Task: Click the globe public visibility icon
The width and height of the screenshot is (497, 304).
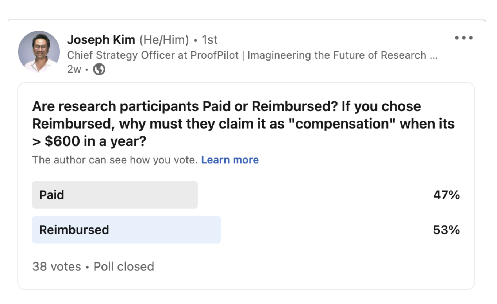Action: [99, 69]
